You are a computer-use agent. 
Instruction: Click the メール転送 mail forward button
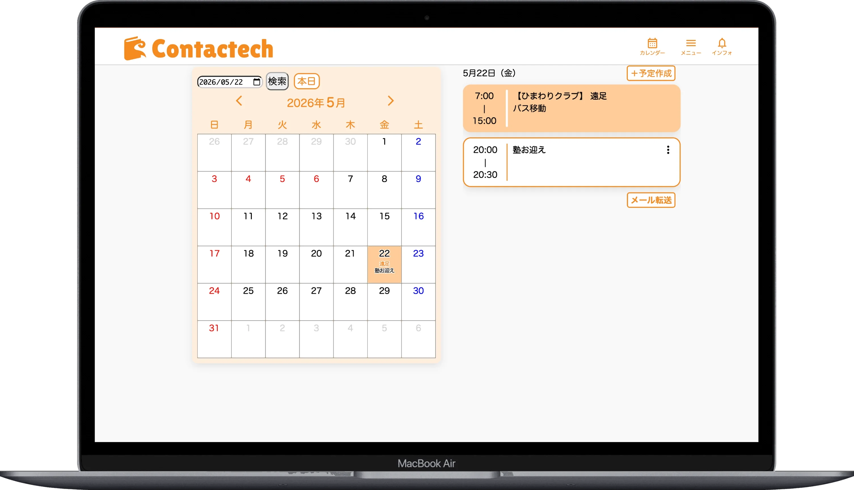[651, 200]
